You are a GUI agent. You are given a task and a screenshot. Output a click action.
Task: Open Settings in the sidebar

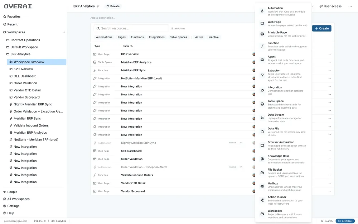(11, 206)
